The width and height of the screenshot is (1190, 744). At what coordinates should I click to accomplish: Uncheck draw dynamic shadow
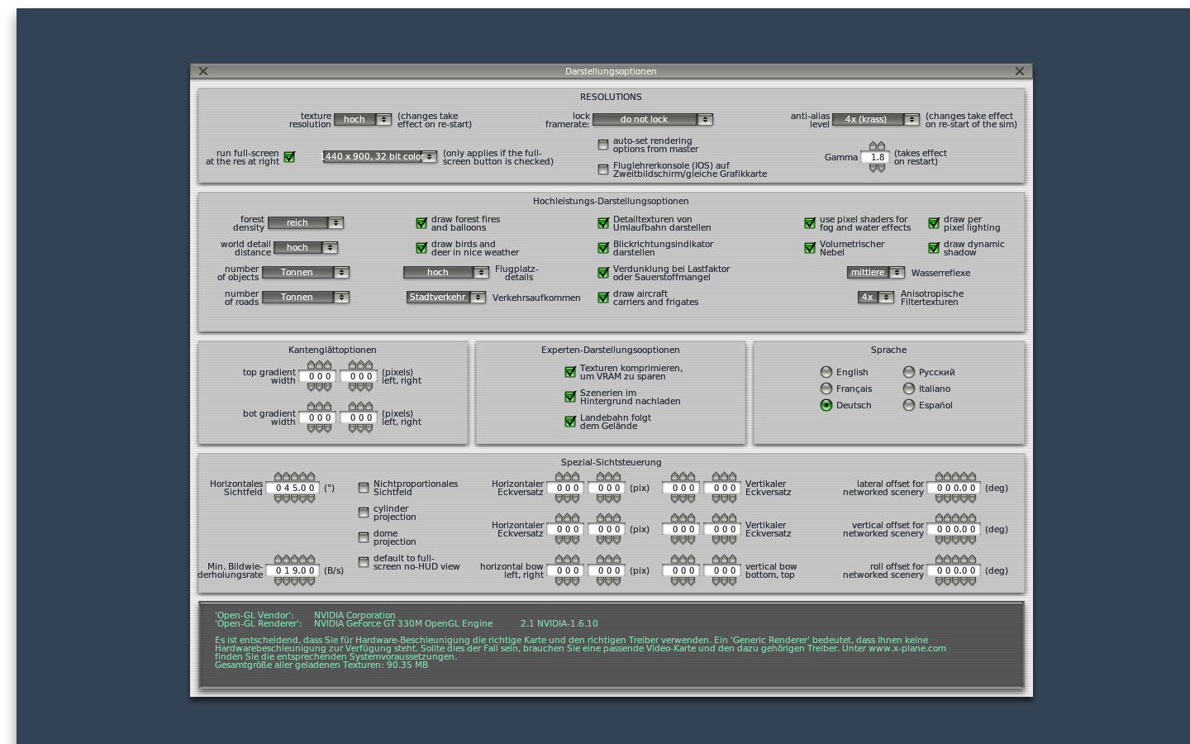pyautogui.click(x=934, y=248)
